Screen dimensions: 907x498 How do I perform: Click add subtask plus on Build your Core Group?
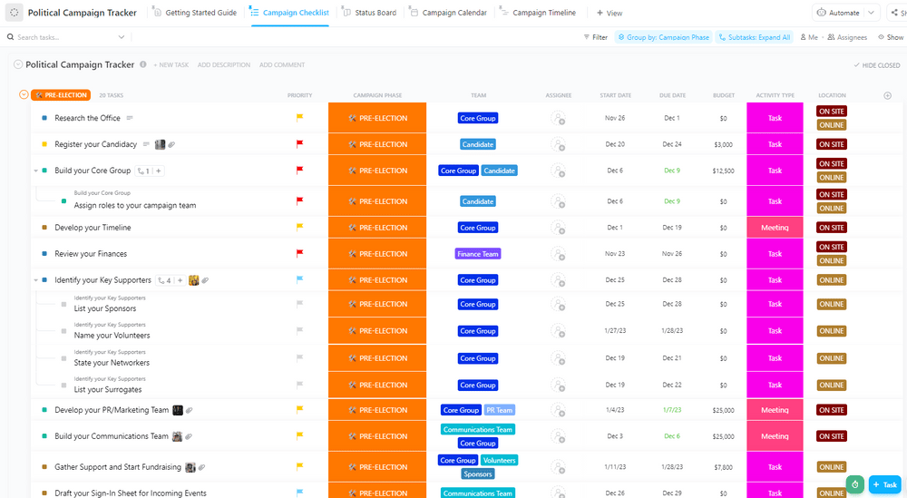click(159, 171)
